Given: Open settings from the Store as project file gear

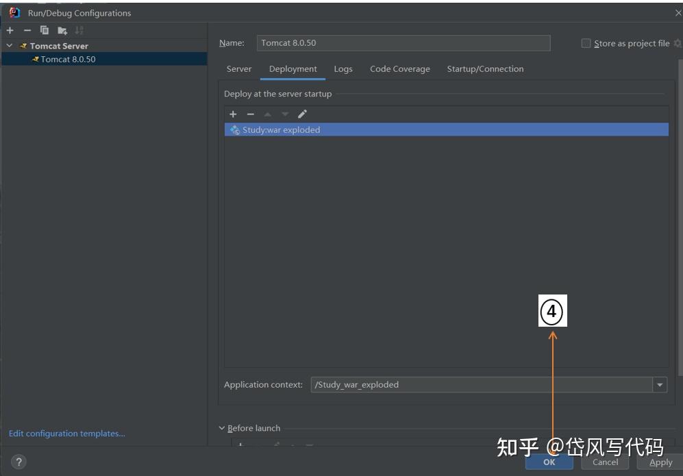Looking at the screenshot, I should (x=678, y=43).
